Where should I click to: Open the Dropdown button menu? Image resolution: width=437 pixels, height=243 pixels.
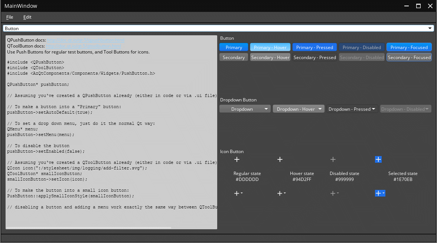click(245, 109)
